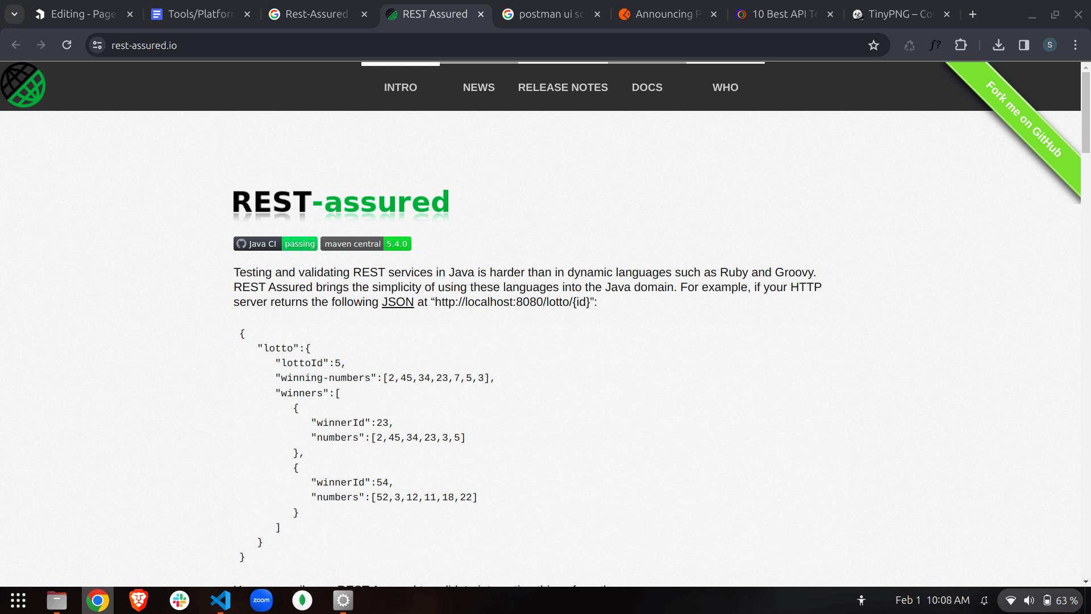Toggle the bookmark star for this page
This screenshot has width=1091, height=614.
pos(874,45)
